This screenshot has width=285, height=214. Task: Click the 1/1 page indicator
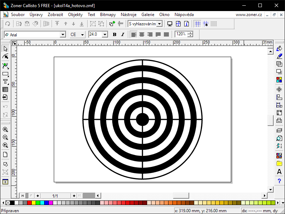[x=55, y=196]
